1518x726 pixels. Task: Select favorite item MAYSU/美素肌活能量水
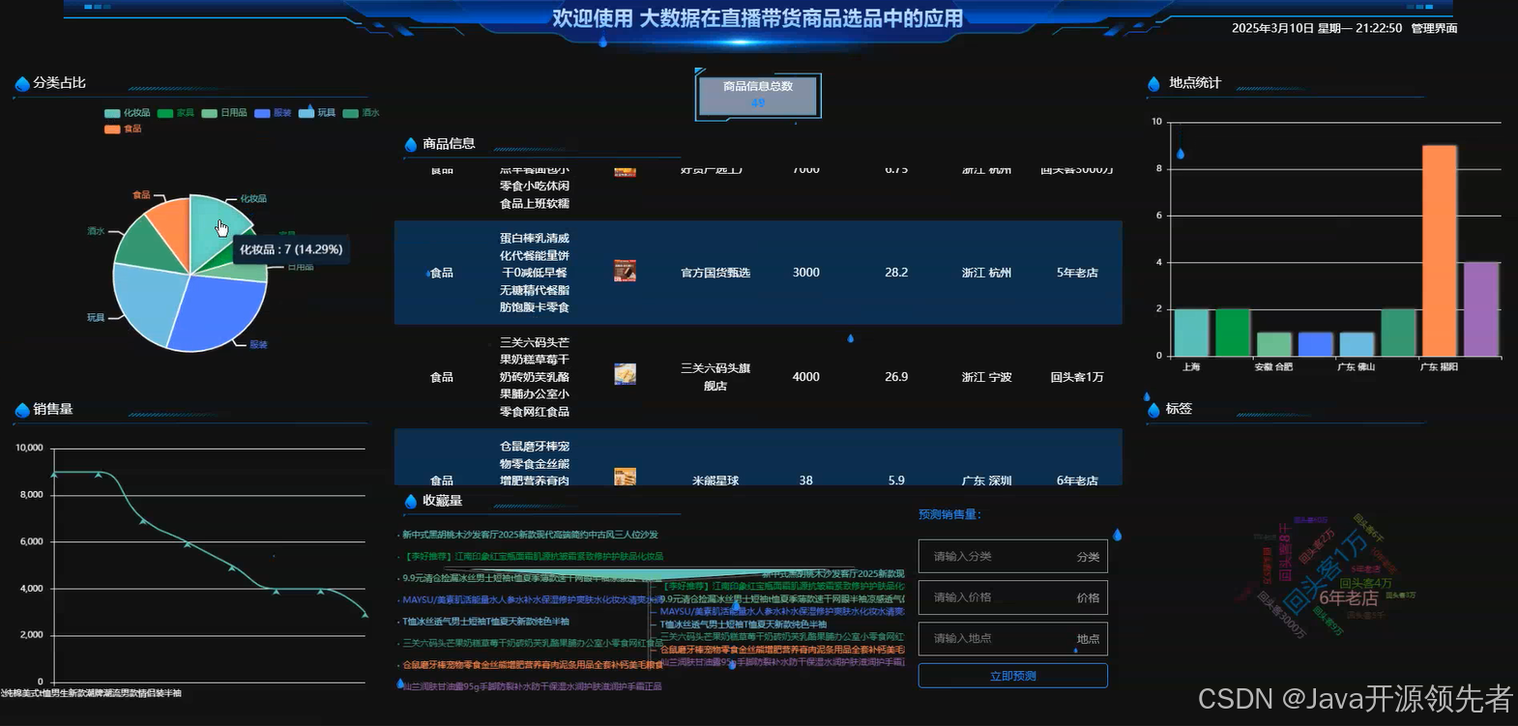click(x=530, y=599)
